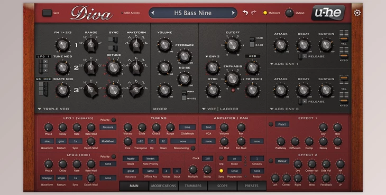
Task: Click the Voices value 2 field
Action: click(x=166, y=171)
